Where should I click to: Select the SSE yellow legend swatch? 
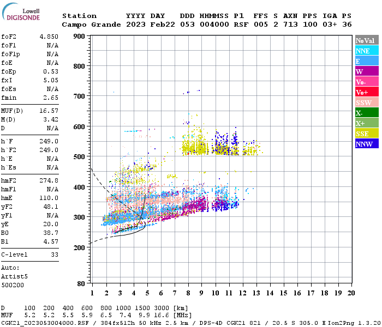[367, 134]
